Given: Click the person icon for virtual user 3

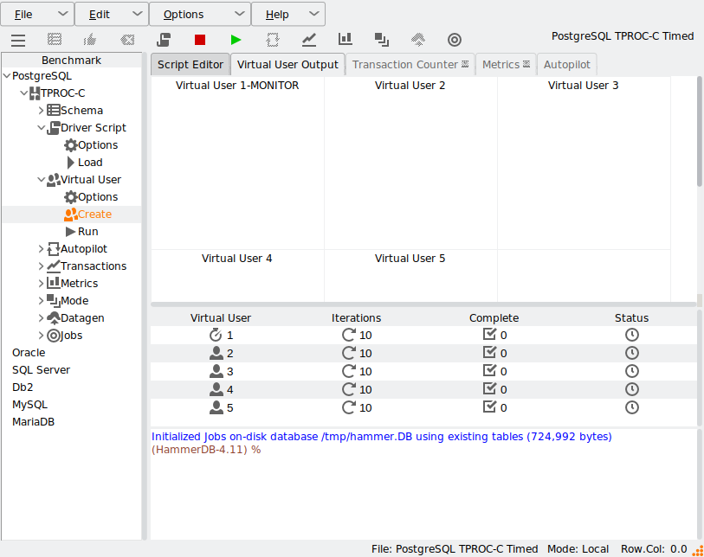Looking at the screenshot, I should [216, 371].
